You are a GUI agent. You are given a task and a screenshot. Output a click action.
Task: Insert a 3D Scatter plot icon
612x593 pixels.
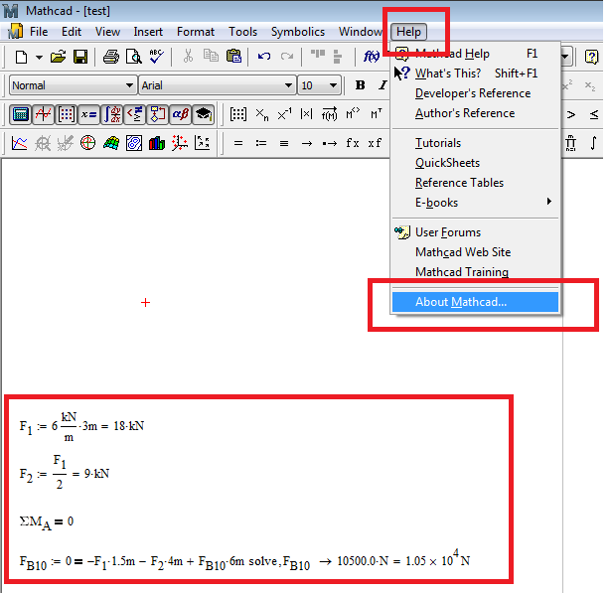coord(180,143)
